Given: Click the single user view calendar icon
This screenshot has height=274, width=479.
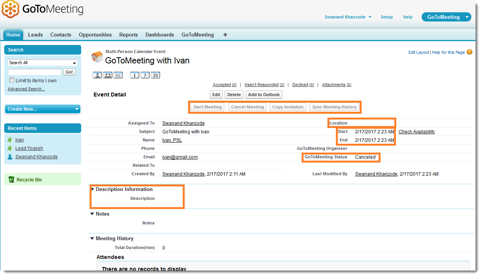Looking at the screenshot, I should (97, 75).
